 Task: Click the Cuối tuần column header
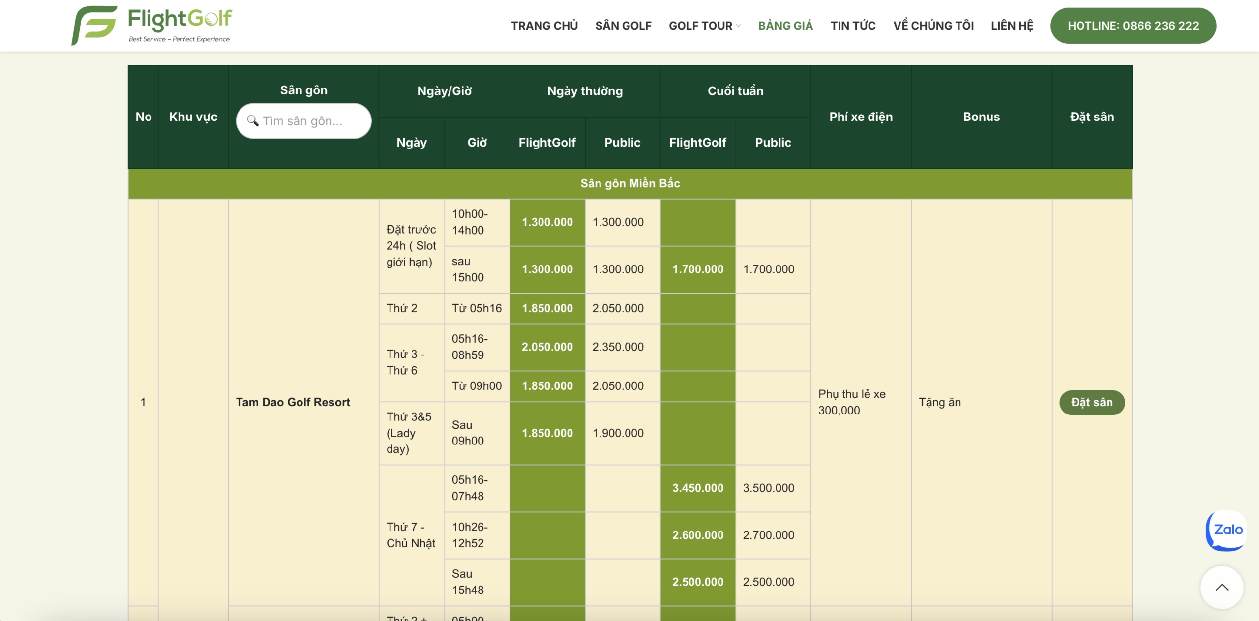735,91
